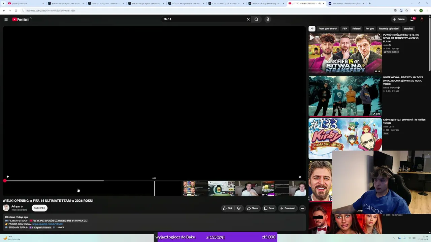The width and height of the screenshot is (431, 242).
Task: Save the video to a playlist
Action: 269,208
